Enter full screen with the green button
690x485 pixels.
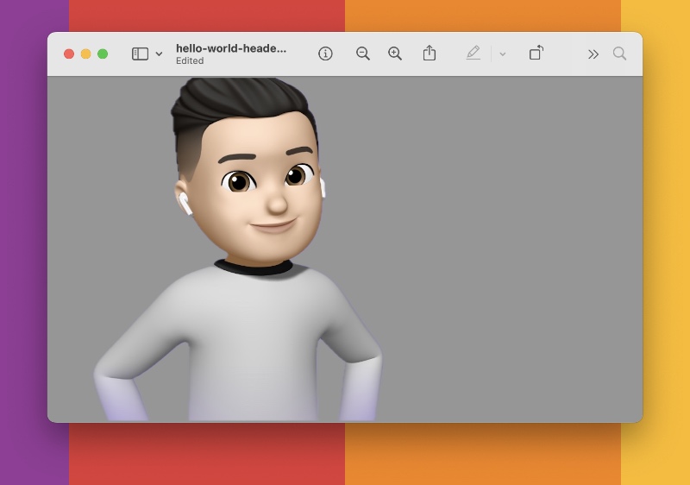coord(103,54)
